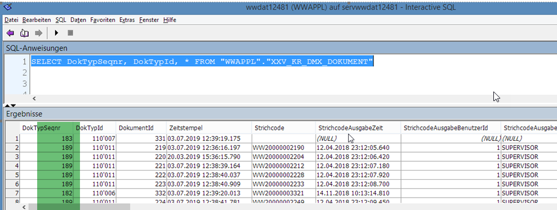Select result row number 7

(12, 193)
